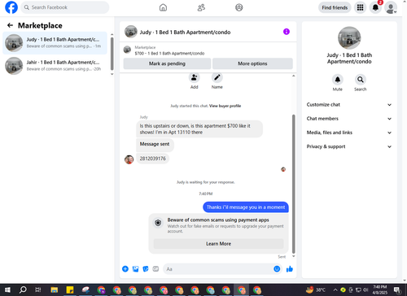
Task: Open View buyer profile link
Action: pyautogui.click(x=225, y=106)
